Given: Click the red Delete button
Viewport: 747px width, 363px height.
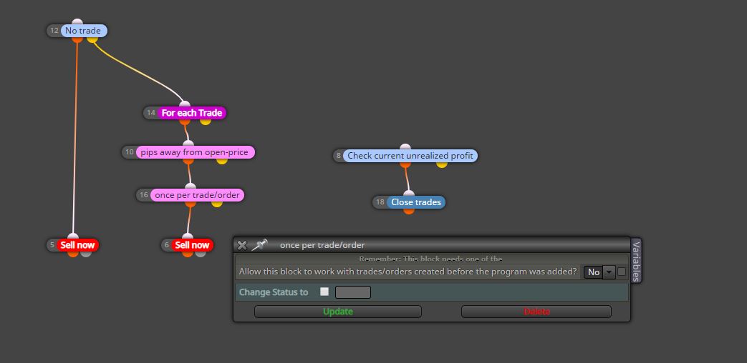Looking at the screenshot, I should 536,312.
